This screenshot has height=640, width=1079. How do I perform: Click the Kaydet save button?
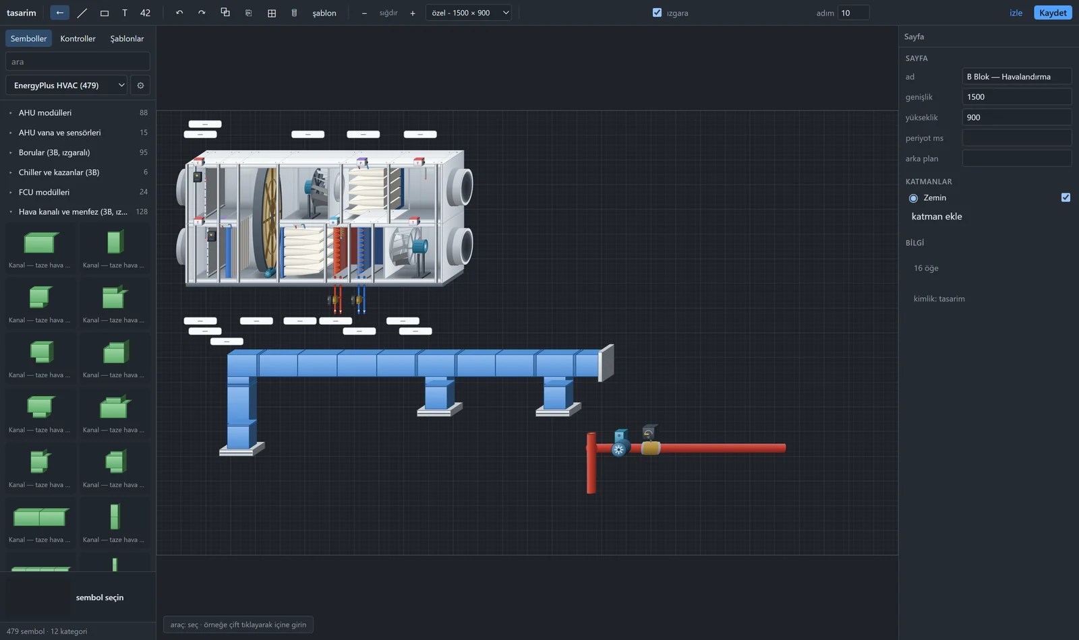click(x=1053, y=13)
